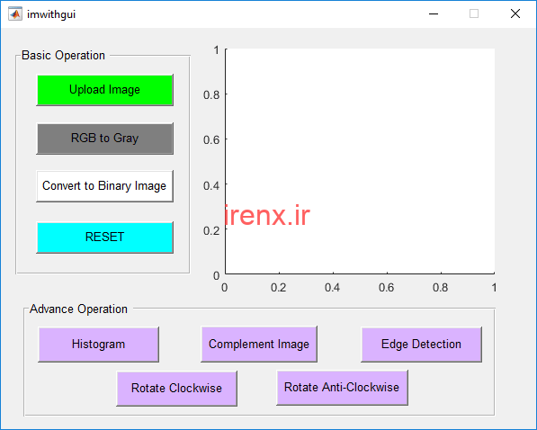Rotate image with Rotate Clockwise button
The height and width of the screenshot is (430, 537).
[x=176, y=389]
